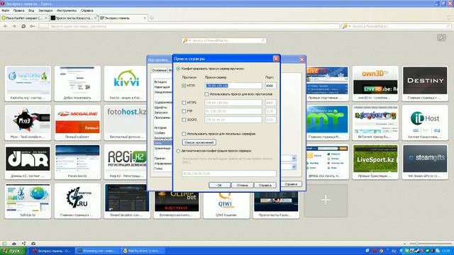The width and height of the screenshot is (454, 255).
Task: Expand upper dropdown in Settings window
Action: pos(294,159)
